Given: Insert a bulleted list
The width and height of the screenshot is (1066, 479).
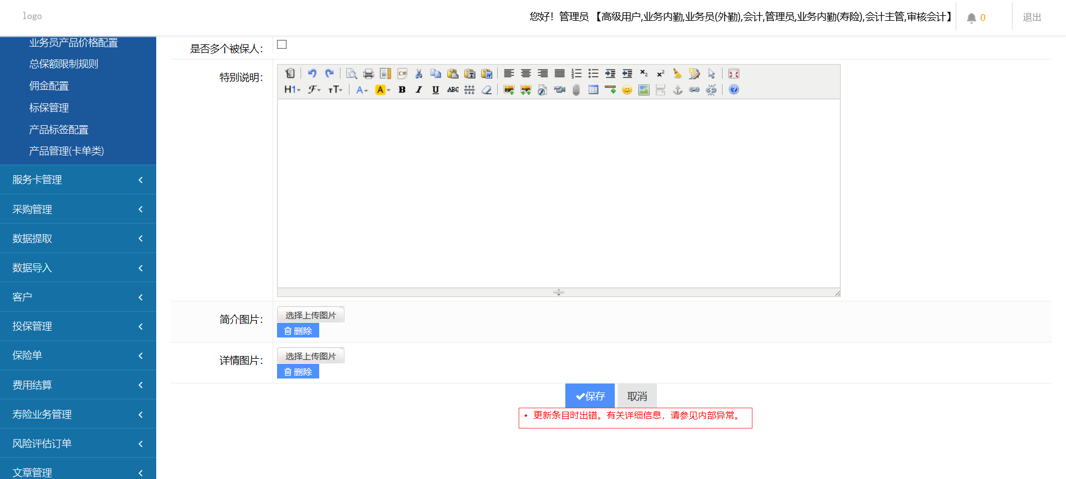Looking at the screenshot, I should 593,74.
